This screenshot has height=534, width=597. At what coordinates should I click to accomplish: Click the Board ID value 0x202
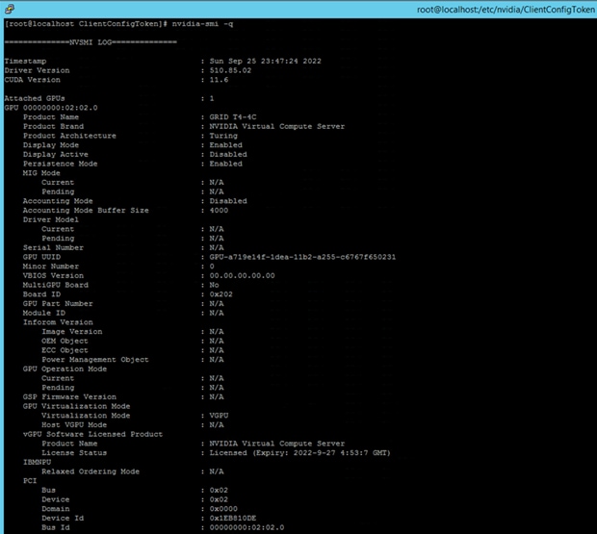[x=221, y=294]
